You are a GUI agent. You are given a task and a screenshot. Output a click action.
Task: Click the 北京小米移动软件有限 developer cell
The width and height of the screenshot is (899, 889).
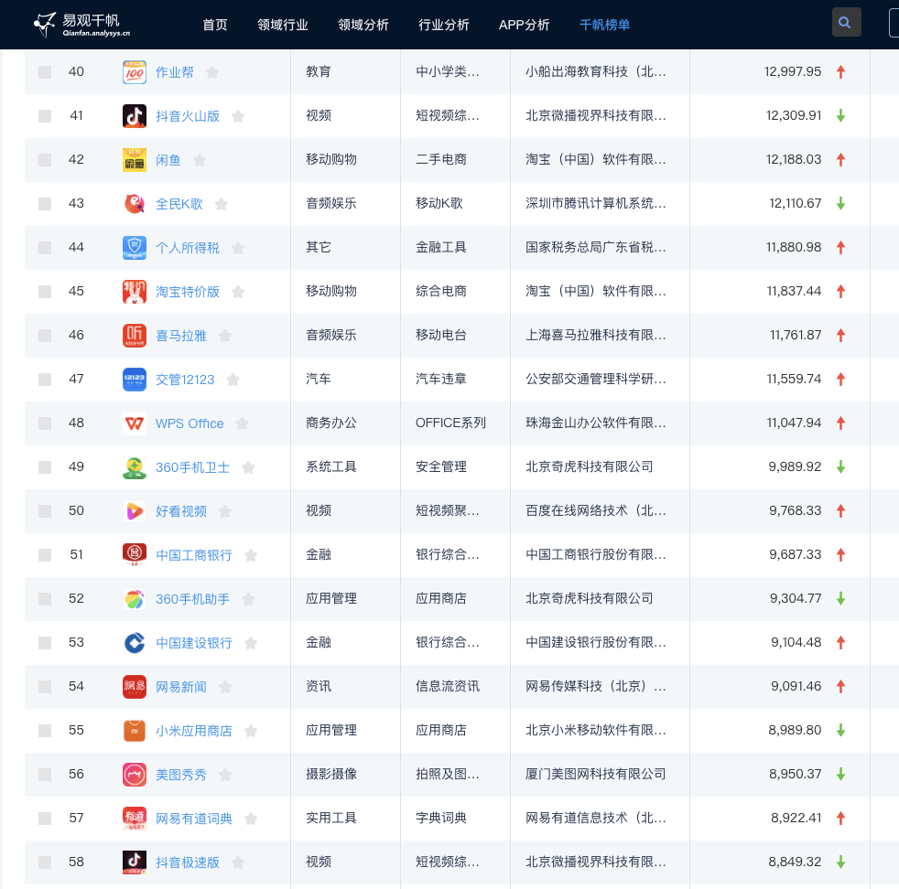click(596, 731)
